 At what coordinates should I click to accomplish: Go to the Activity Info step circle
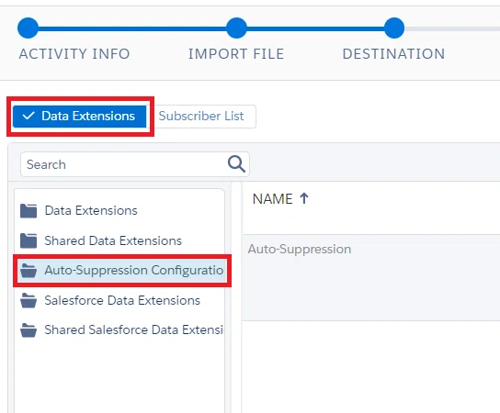point(28,28)
